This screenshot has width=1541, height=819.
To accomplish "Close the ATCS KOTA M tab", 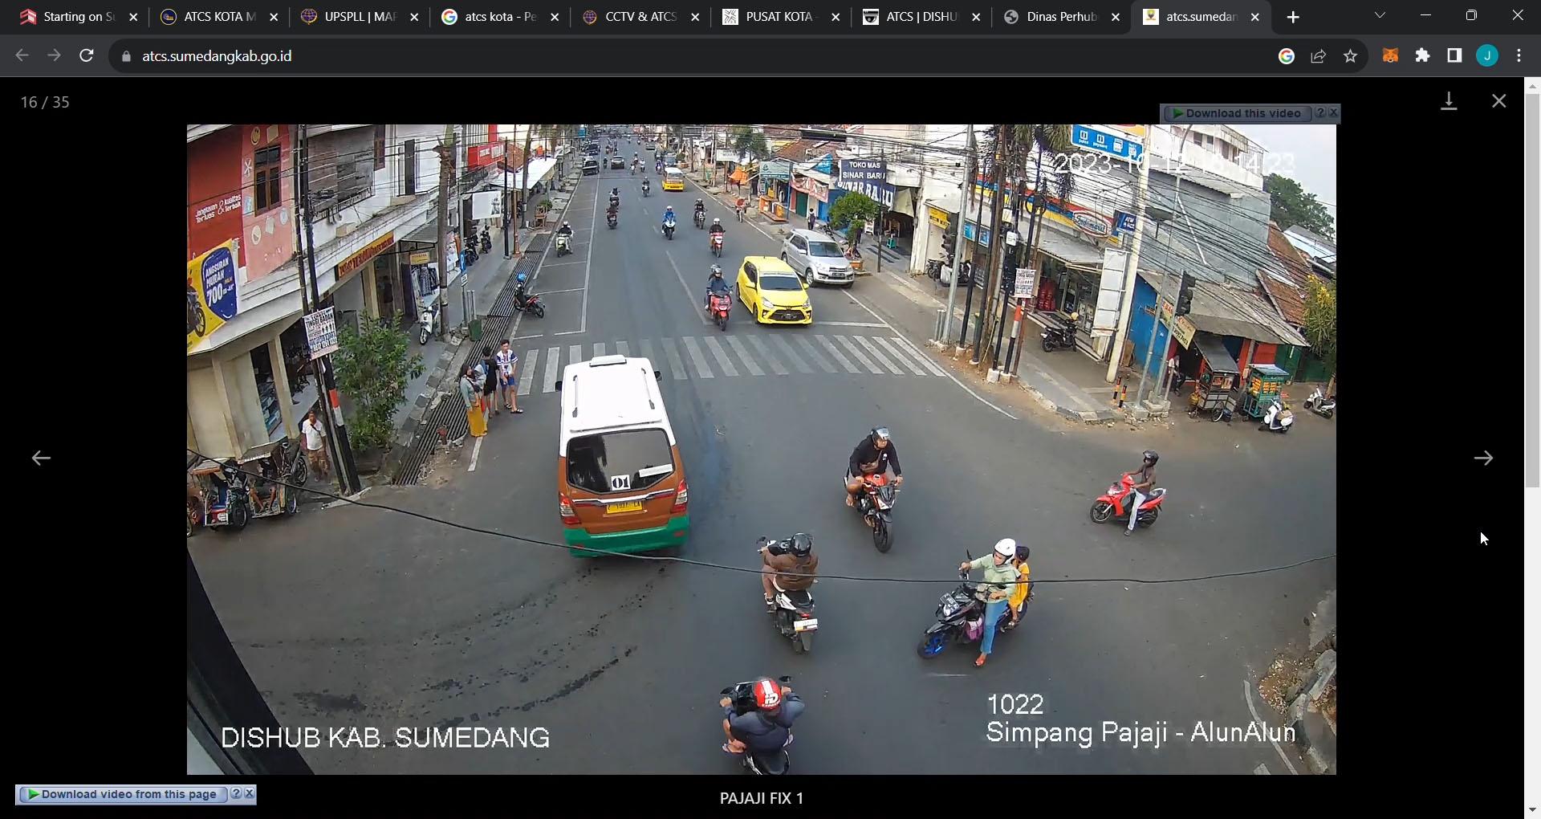I will 274,17.
